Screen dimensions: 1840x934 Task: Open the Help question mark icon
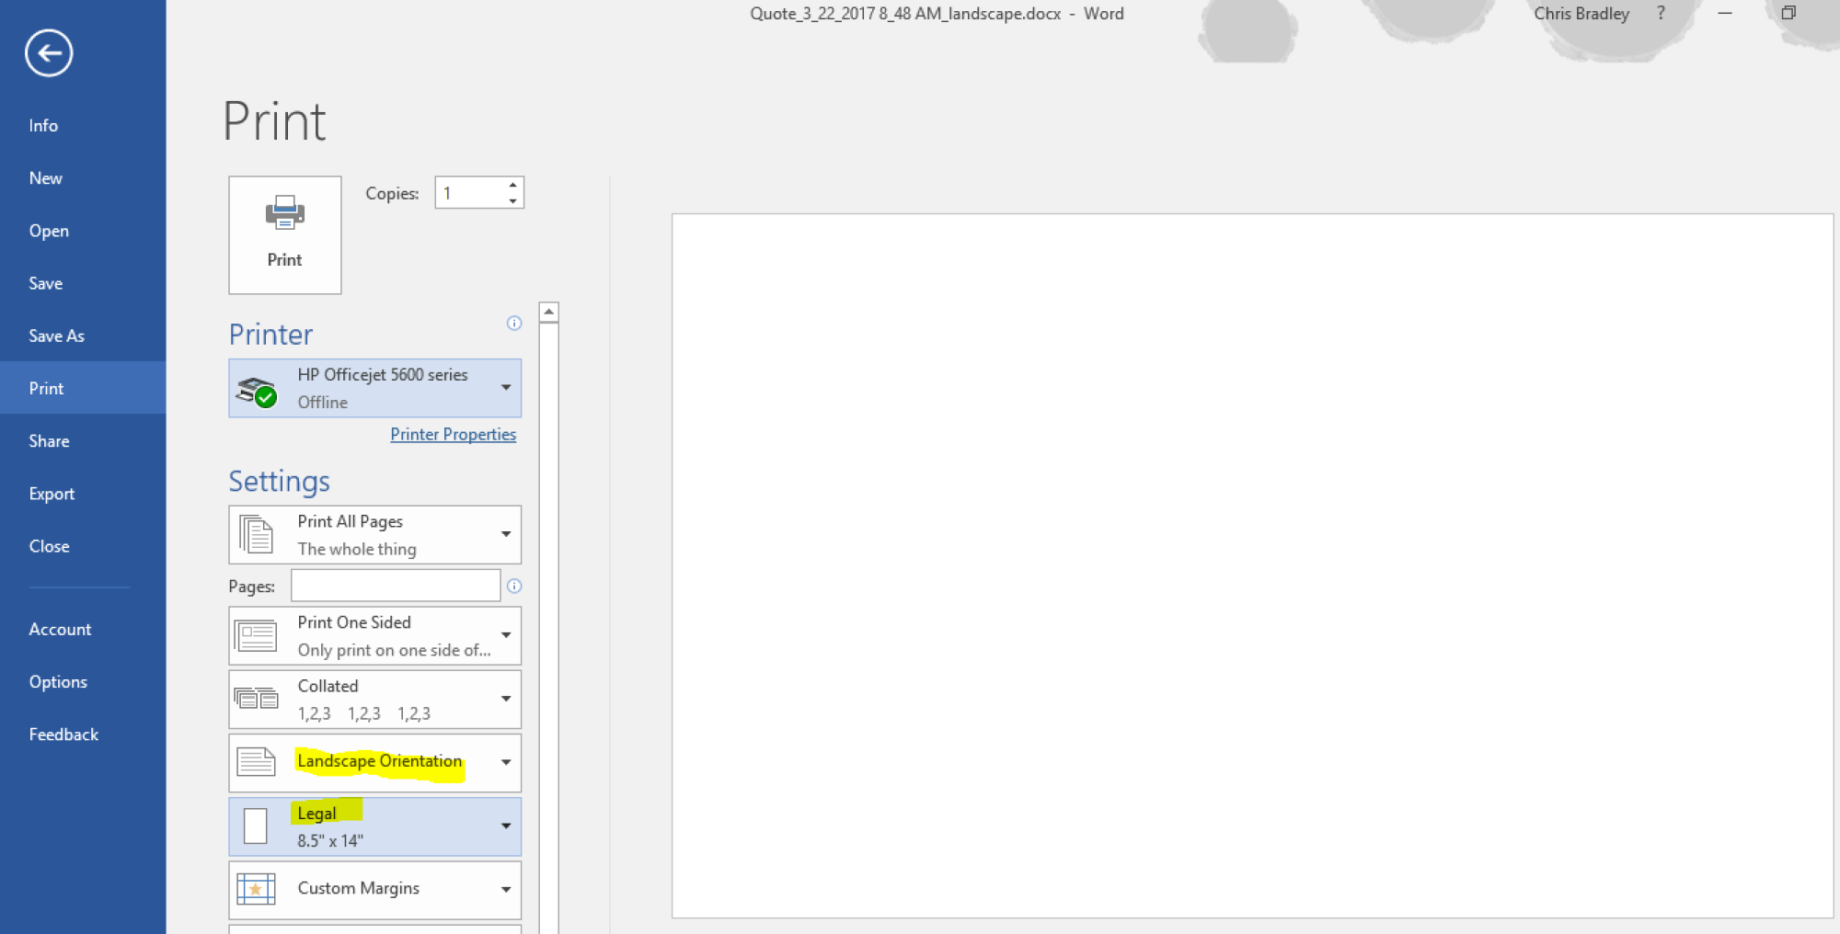point(1661,14)
